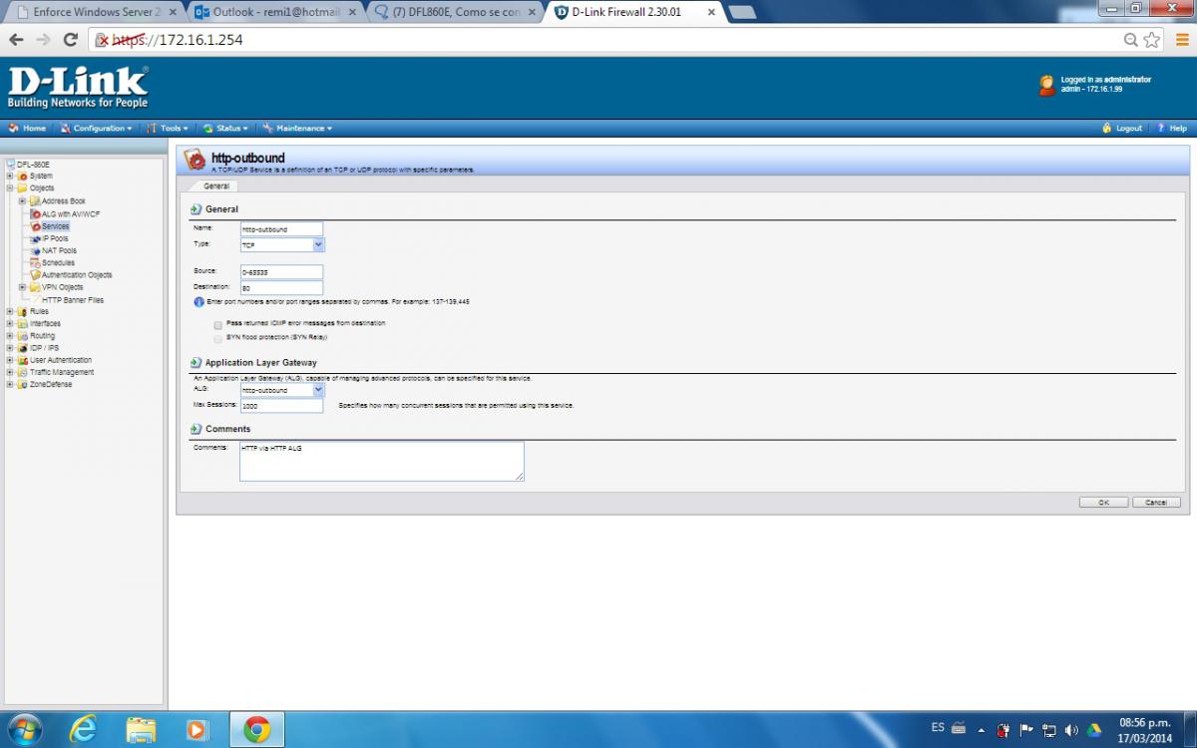Image resolution: width=1197 pixels, height=748 pixels.
Task: Expand the System tree node
Action: click(11, 176)
